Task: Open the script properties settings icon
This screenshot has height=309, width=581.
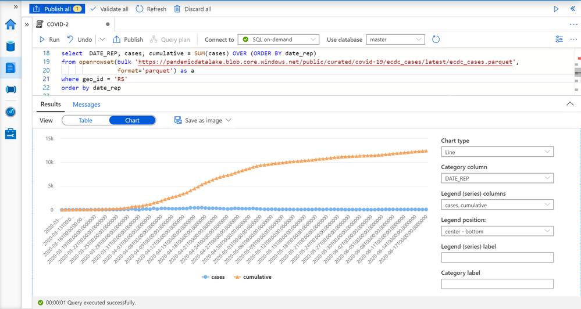Action: pyautogui.click(x=559, y=39)
